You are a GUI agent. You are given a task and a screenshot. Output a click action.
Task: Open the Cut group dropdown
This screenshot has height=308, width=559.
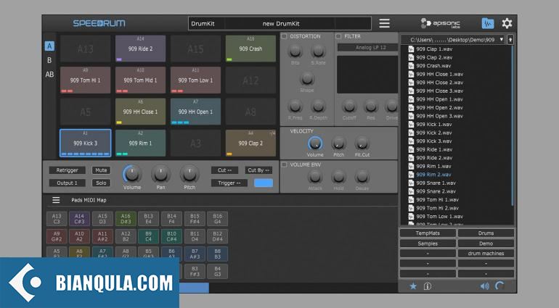click(x=224, y=170)
